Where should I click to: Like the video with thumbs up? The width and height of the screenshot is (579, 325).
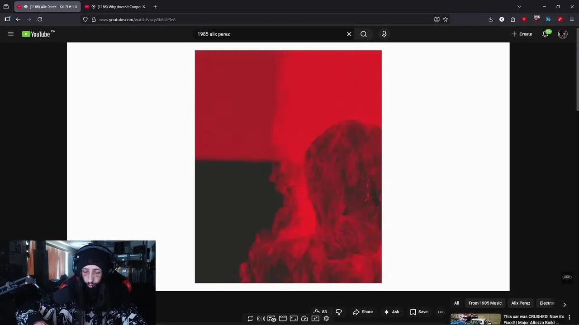point(320,311)
